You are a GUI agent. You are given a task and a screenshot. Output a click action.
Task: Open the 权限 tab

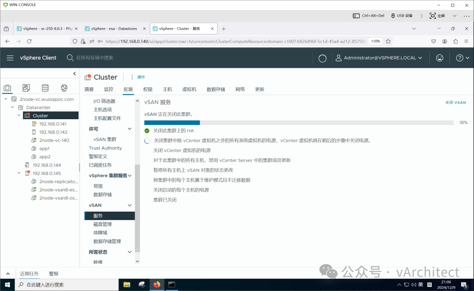tap(148, 89)
